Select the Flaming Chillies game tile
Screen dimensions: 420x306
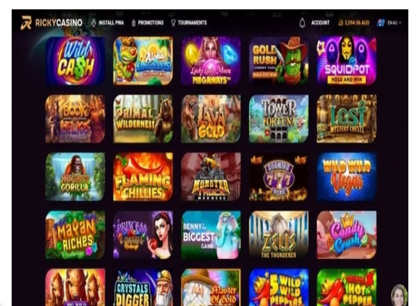[143, 177]
